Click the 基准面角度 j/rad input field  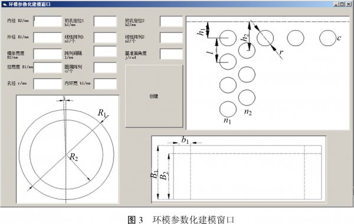pos(171,54)
